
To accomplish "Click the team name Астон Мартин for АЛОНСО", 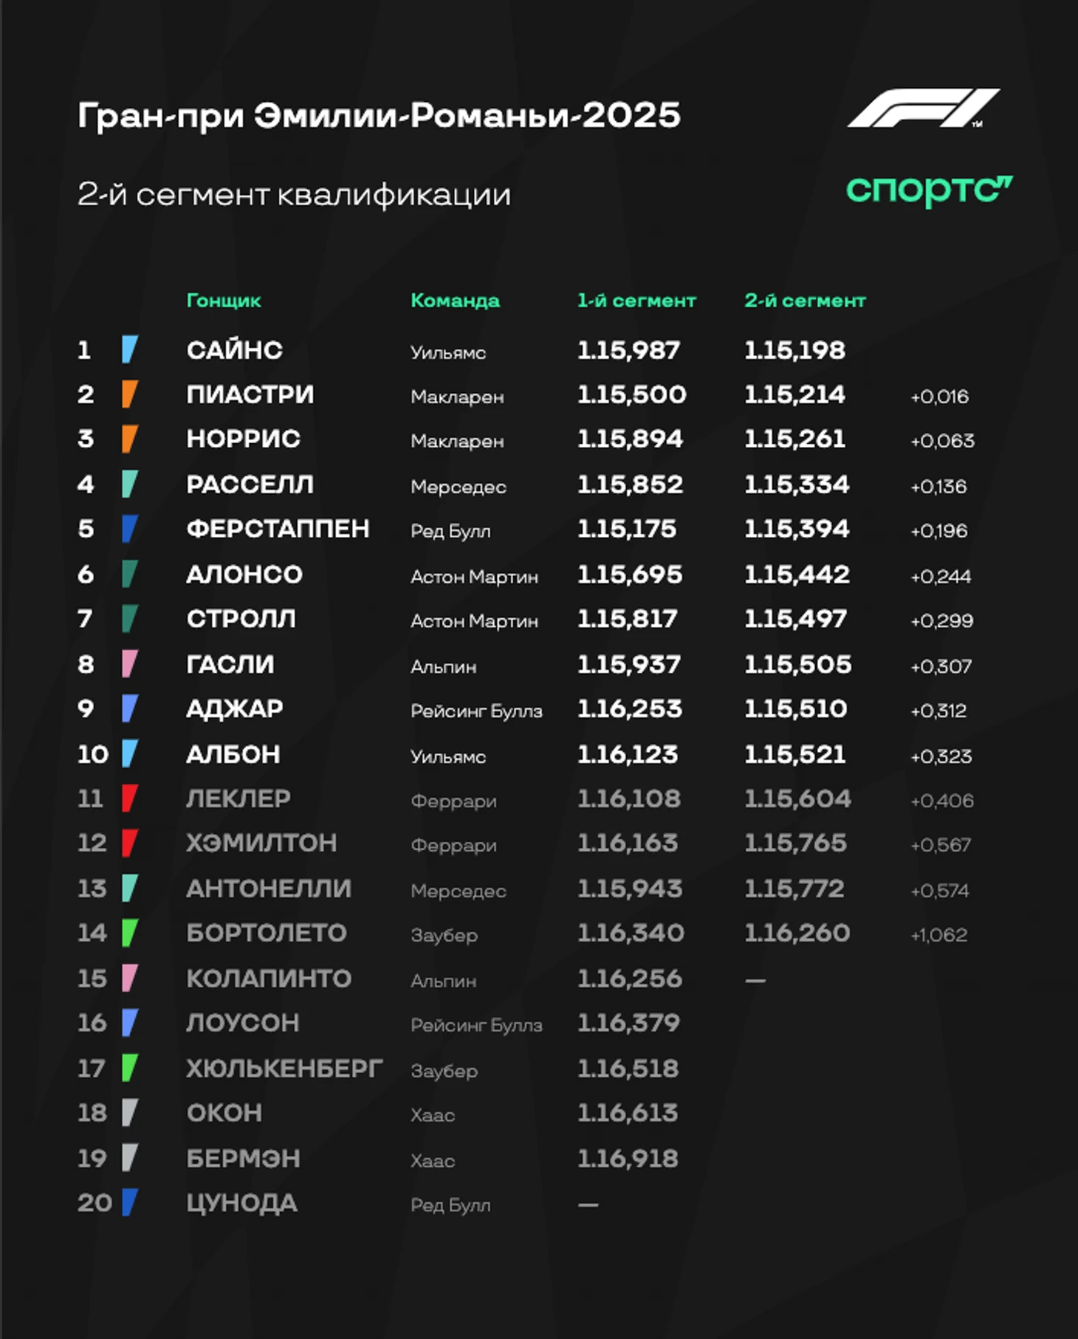I will (474, 576).
